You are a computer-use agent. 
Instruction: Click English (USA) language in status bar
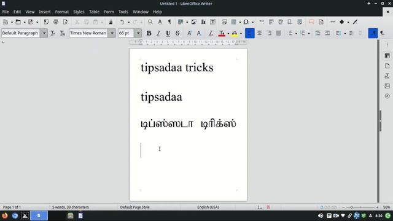(208, 207)
